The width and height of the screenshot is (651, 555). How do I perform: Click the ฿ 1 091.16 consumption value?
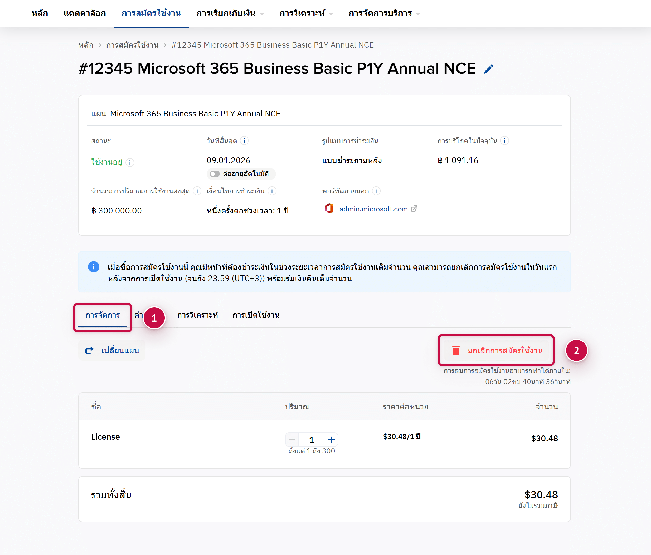coord(458,161)
